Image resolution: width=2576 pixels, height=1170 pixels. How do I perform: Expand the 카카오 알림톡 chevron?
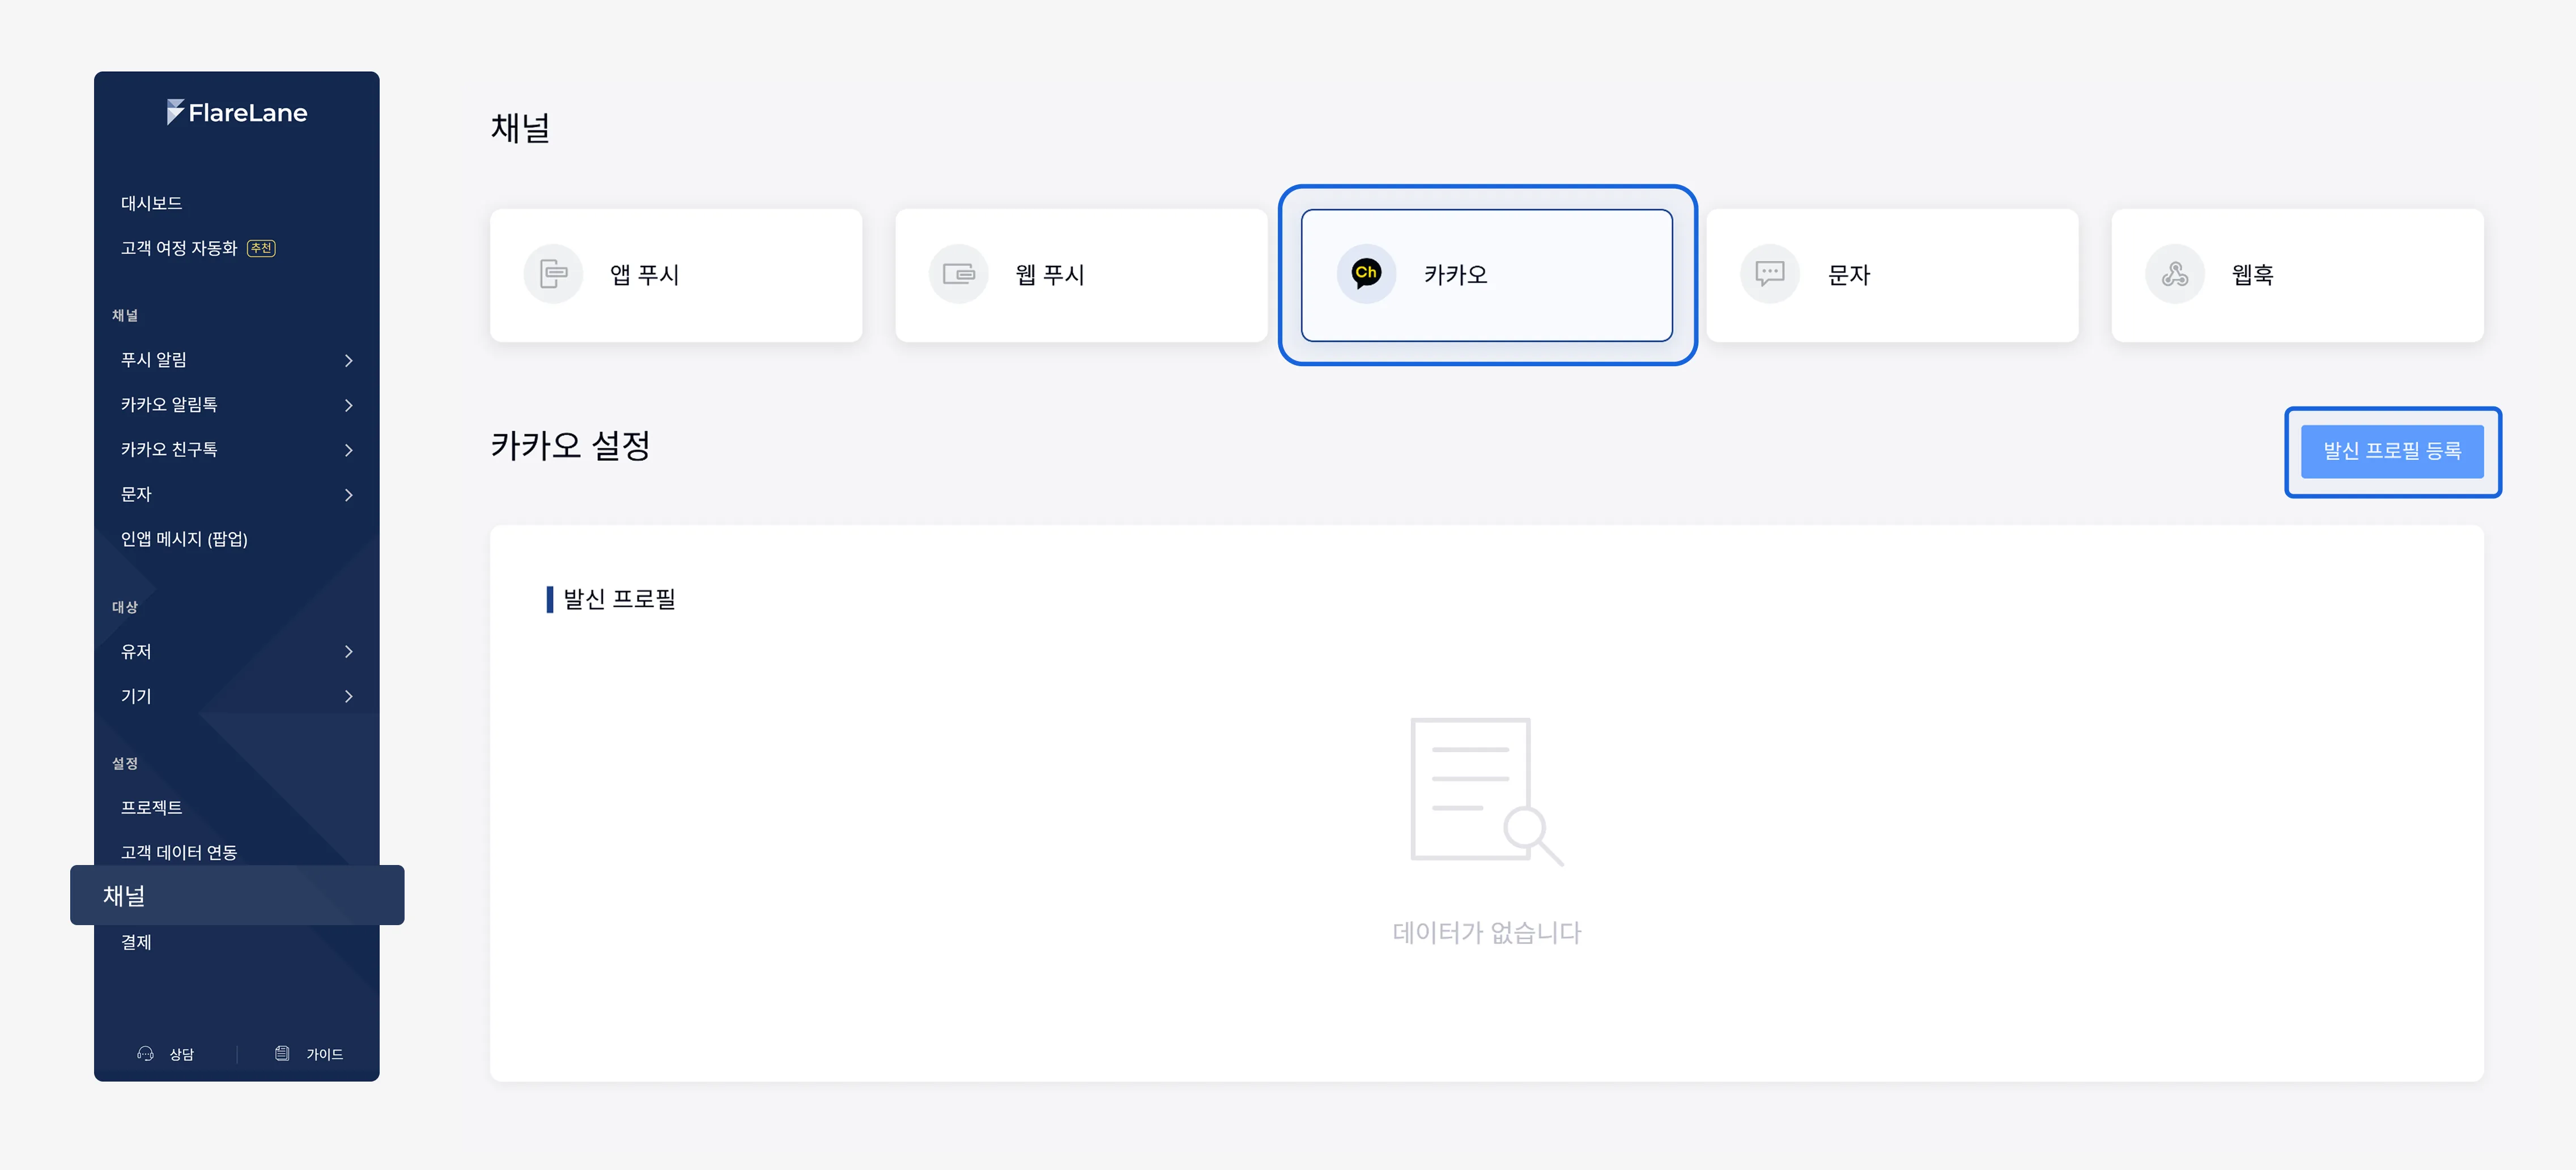(x=348, y=405)
